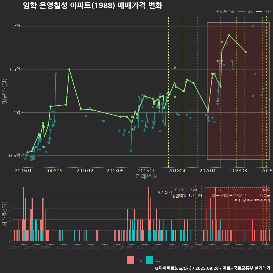Click the 50㎡ peak point at 1.9억
The width and height of the screenshot is (273, 273).
(x=229, y=35)
